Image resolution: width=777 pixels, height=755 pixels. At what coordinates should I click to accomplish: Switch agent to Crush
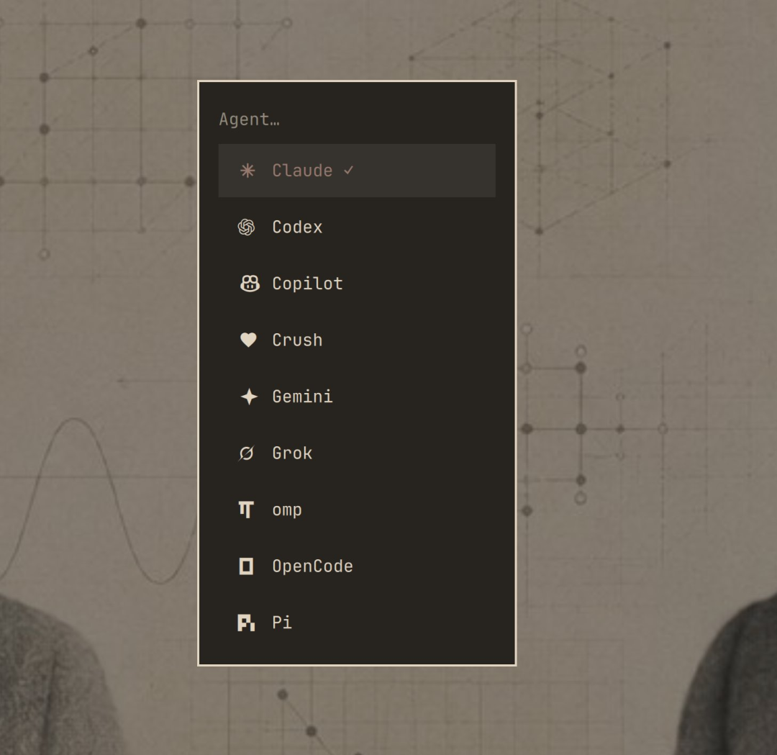[357, 340]
